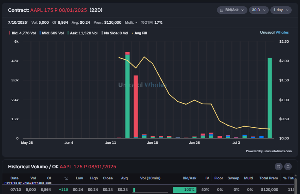Toggle the No Side volume legend item
This screenshot has width=300, height=194.
click(115, 33)
